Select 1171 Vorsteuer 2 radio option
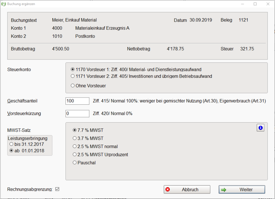The height and width of the screenshot is (199, 275). pyautogui.click(x=73, y=76)
